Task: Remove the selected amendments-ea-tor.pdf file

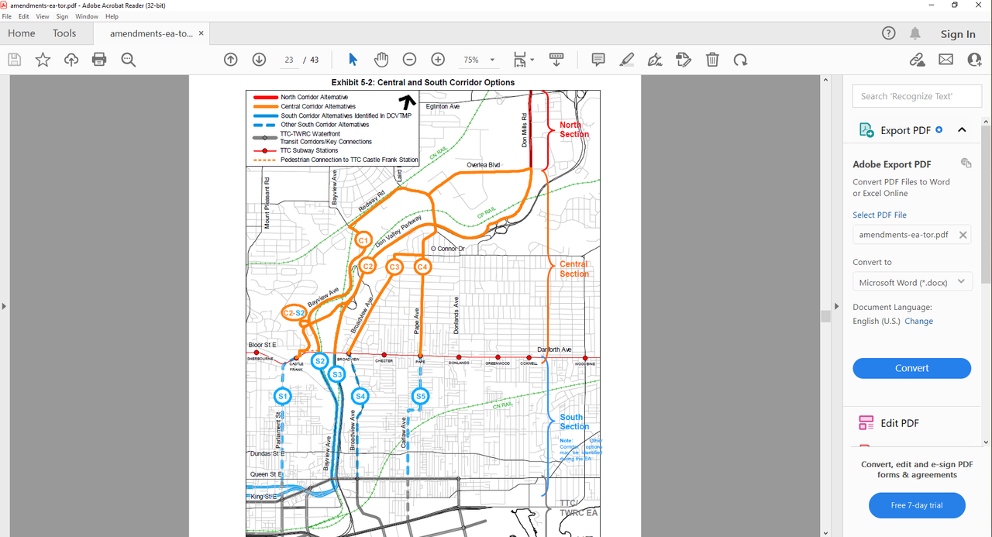Action: [963, 235]
